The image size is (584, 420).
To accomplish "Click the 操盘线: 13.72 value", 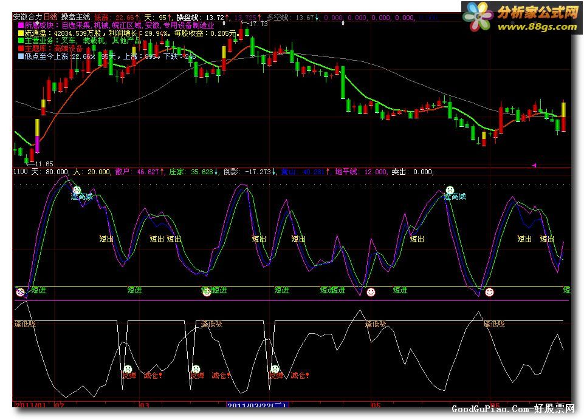I will tap(201, 18).
